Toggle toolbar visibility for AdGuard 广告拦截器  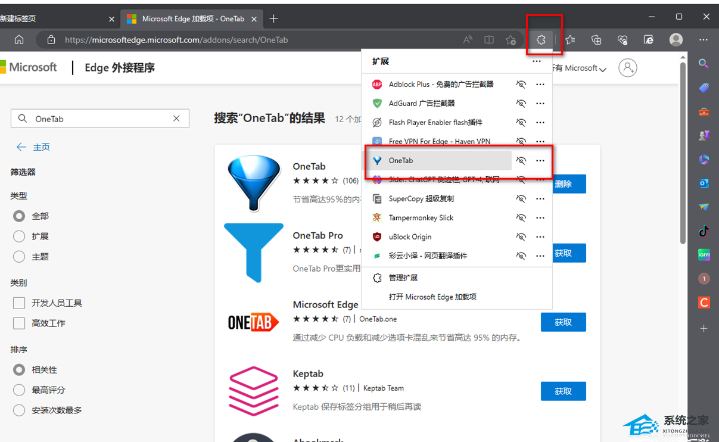521,103
